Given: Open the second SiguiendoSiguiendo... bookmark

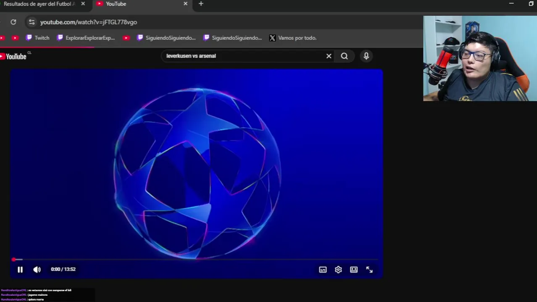Looking at the screenshot, I should click(232, 38).
